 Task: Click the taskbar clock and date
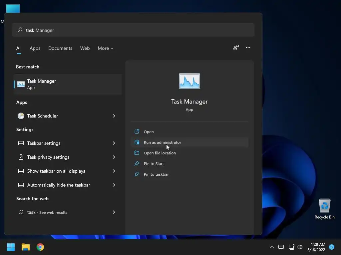pyautogui.click(x=316, y=247)
